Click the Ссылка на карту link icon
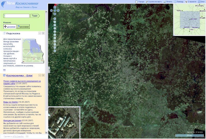The width and height of the screenshot is (206, 139). (147, 2)
